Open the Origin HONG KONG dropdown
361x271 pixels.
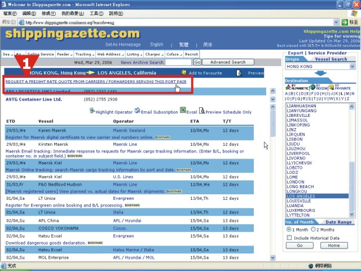pyautogui.click(x=353, y=66)
